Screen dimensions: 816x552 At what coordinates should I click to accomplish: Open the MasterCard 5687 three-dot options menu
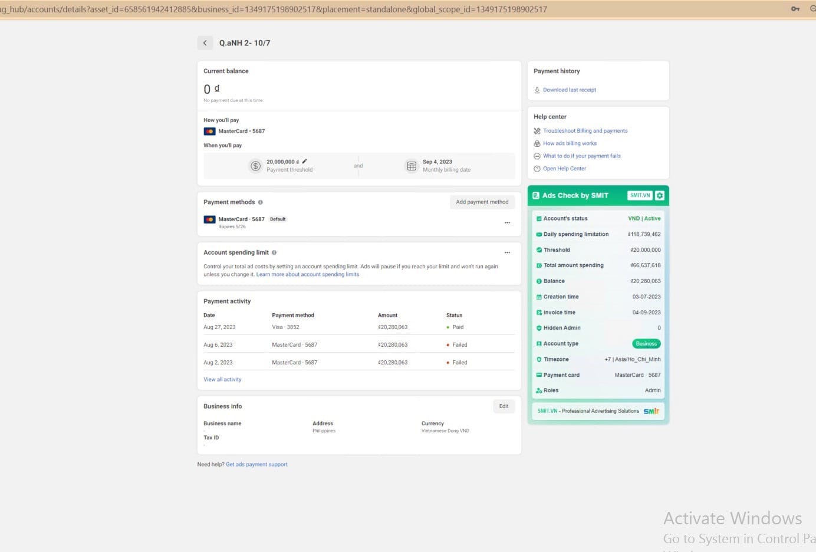(507, 223)
